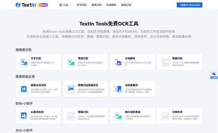Click the AI篡改检测 card title

[x=37, y=112]
